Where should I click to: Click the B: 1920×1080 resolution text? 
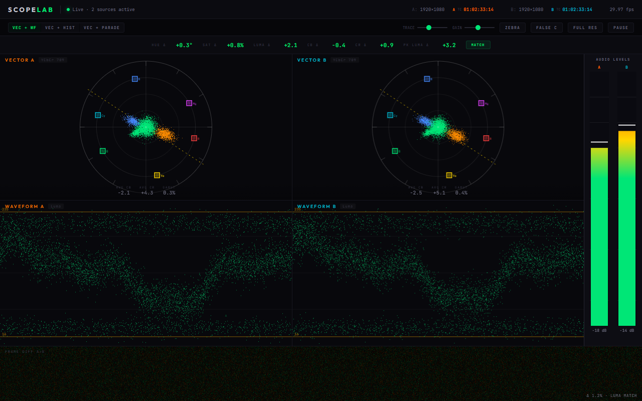527,10
